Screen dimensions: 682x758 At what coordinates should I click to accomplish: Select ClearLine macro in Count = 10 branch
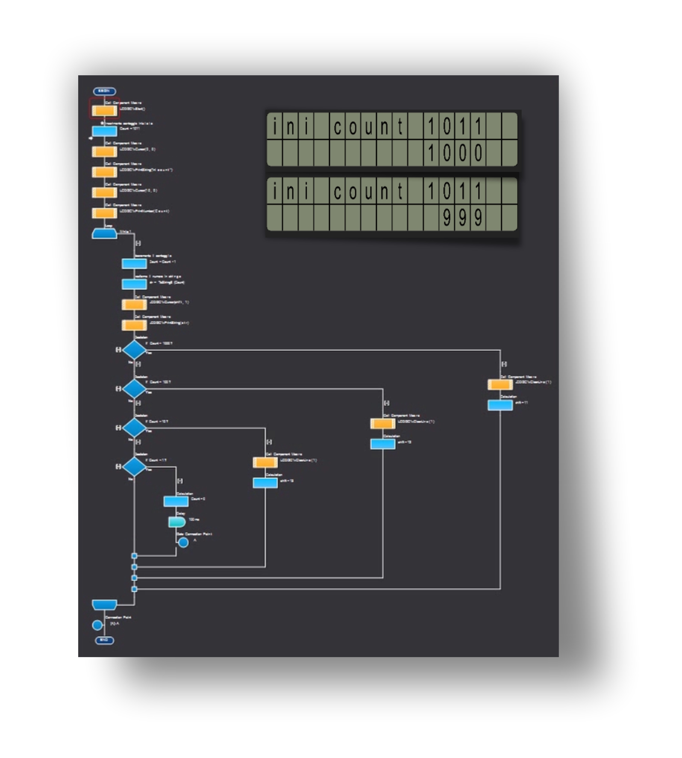pyautogui.click(x=265, y=463)
